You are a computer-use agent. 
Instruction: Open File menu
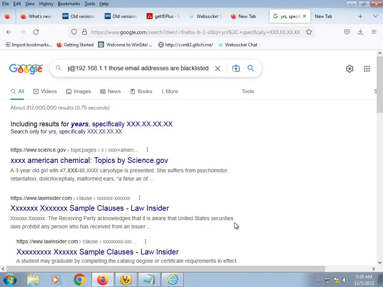click(5, 4)
